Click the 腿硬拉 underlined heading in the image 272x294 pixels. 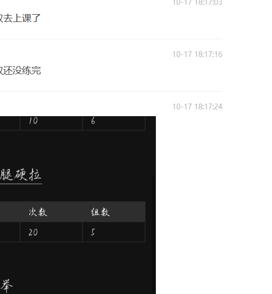21,175
